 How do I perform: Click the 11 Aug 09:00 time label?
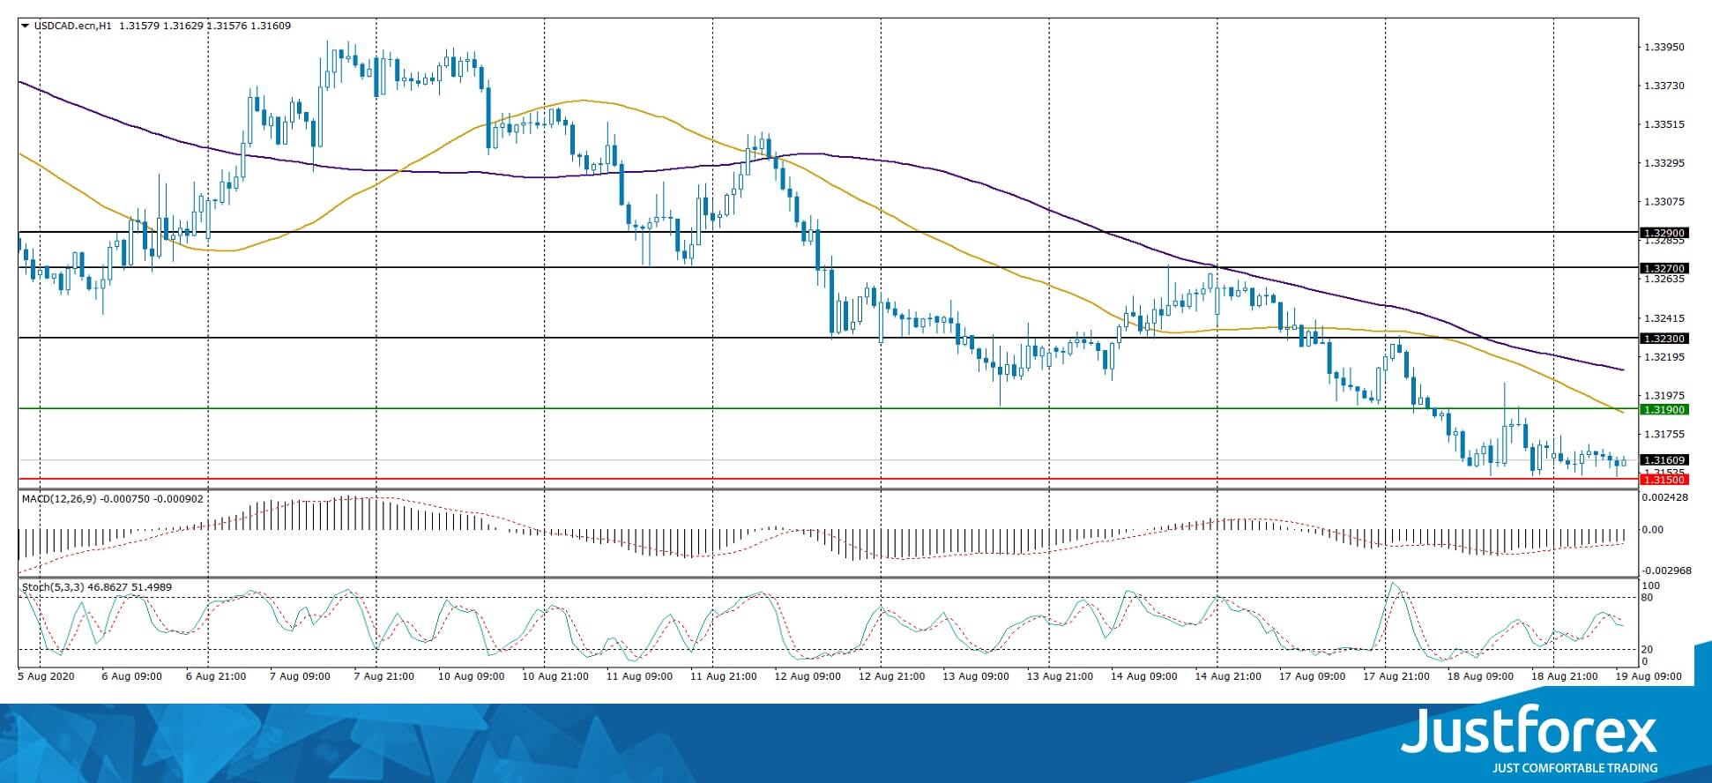(640, 677)
